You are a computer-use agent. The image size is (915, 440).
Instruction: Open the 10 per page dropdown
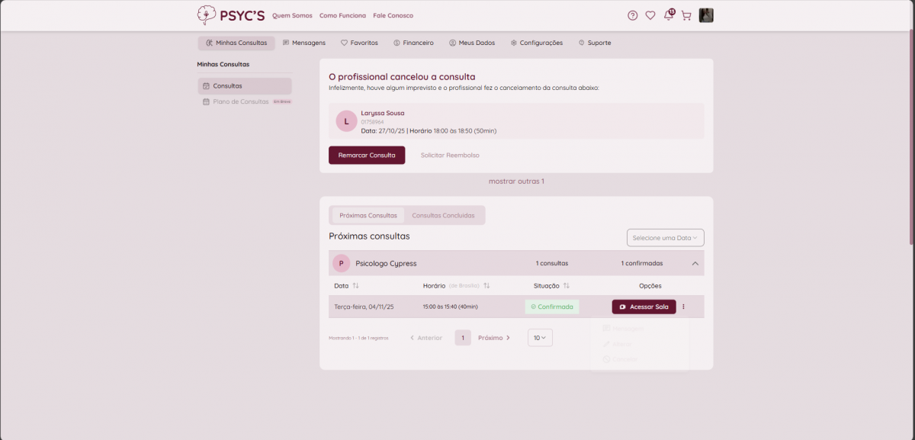pos(540,338)
